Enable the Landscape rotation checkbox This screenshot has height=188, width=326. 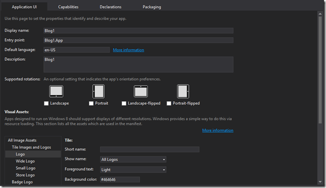pos(46,103)
